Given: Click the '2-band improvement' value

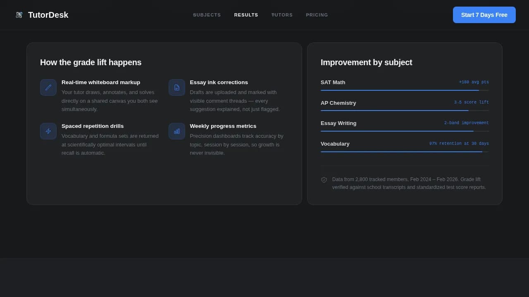Looking at the screenshot, I should tap(467, 123).
